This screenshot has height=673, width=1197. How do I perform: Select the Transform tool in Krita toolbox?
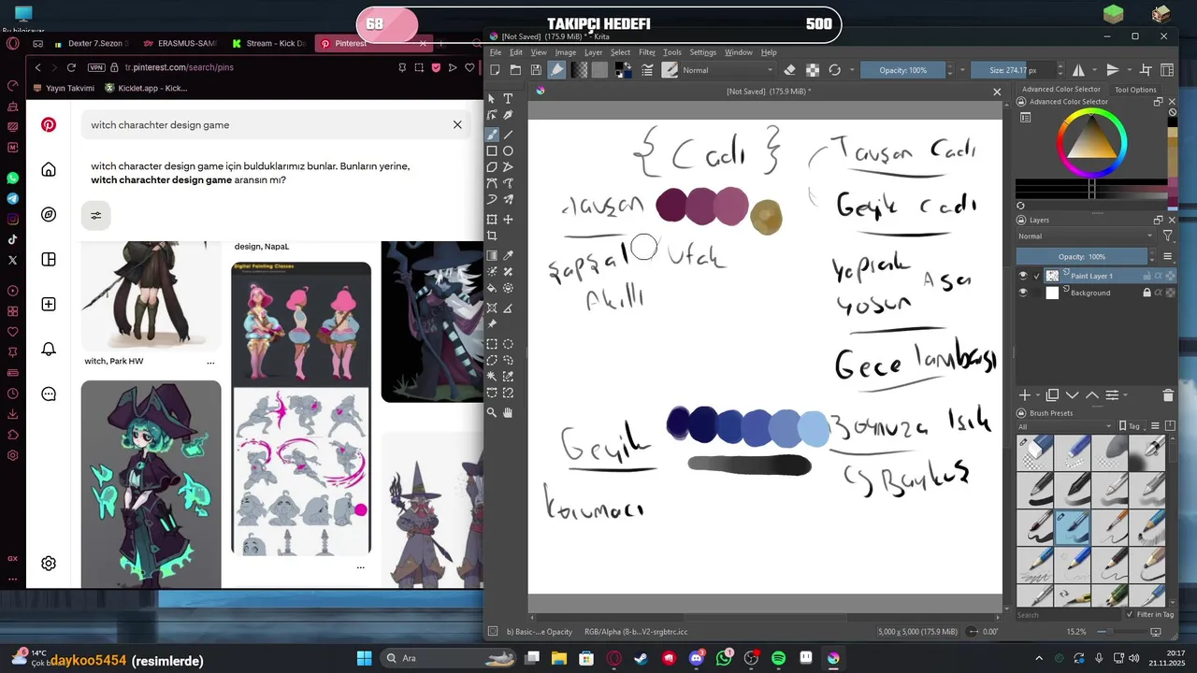[x=492, y=220]
